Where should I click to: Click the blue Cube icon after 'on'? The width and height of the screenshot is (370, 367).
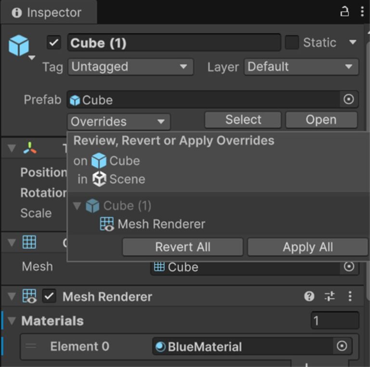coord(99,160)
